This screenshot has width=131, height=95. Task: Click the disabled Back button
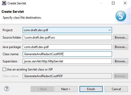[x=42, y=89]
